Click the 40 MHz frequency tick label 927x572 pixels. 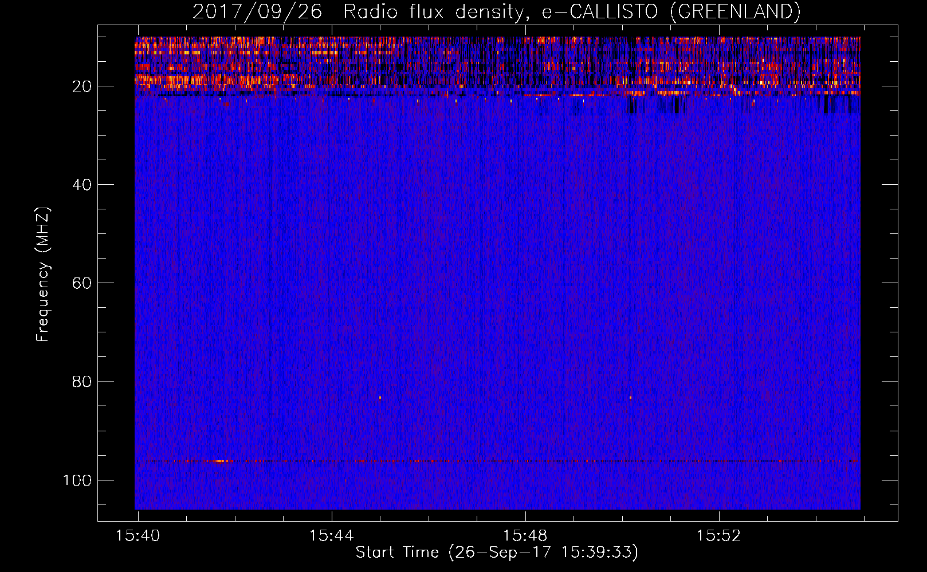coord(82,185)
